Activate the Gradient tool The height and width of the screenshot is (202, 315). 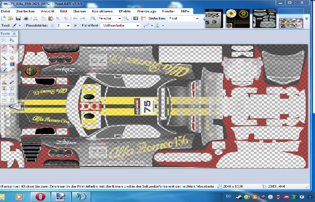[12, 64]
